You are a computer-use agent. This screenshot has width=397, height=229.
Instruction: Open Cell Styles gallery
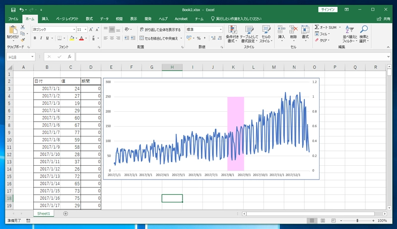click(x=266, y=34)
